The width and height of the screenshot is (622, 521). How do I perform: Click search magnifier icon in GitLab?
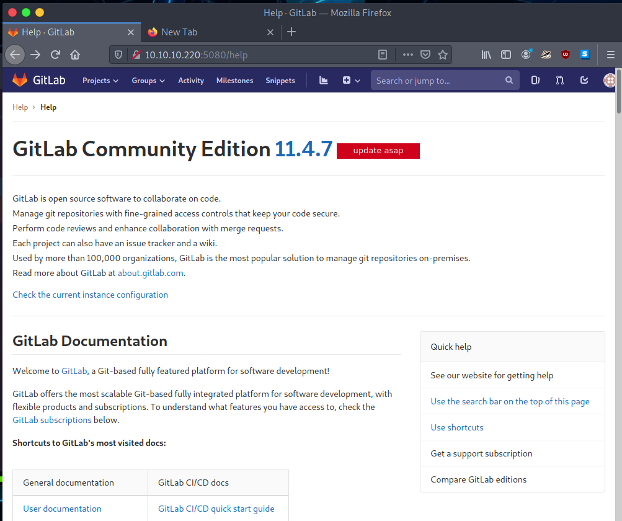coord(509,80)
